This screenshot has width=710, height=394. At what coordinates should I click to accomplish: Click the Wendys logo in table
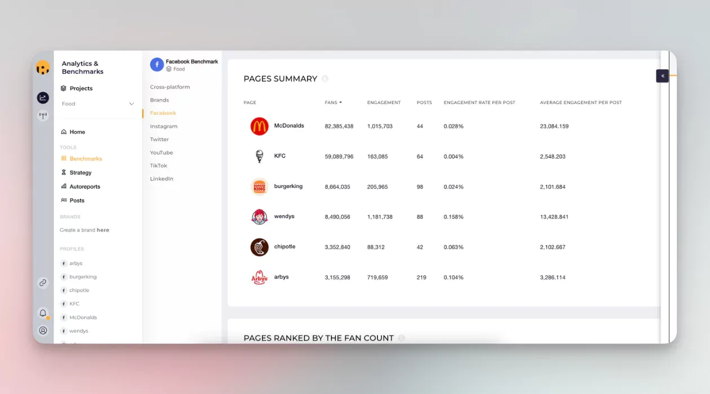pyautogui.click(x=259, y=217)
